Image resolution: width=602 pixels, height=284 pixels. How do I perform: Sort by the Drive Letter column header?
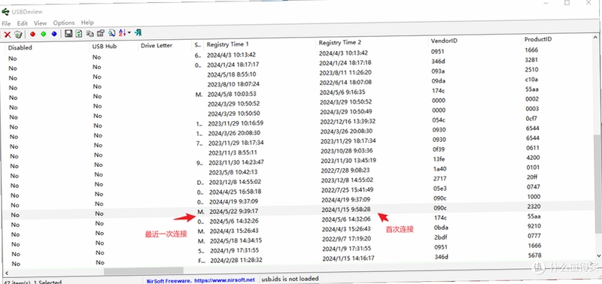point(157,45)
